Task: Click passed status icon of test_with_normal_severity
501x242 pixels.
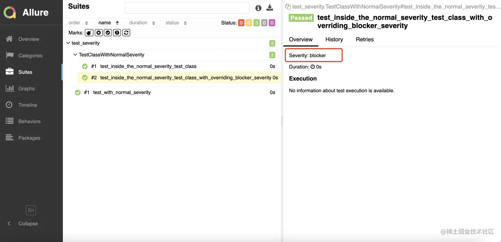Action: coord(78,92)
